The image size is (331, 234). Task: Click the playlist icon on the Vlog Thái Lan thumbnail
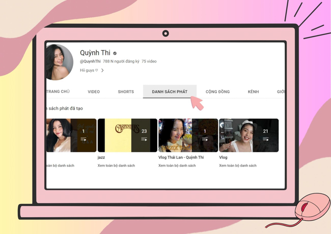click(205, 139)
